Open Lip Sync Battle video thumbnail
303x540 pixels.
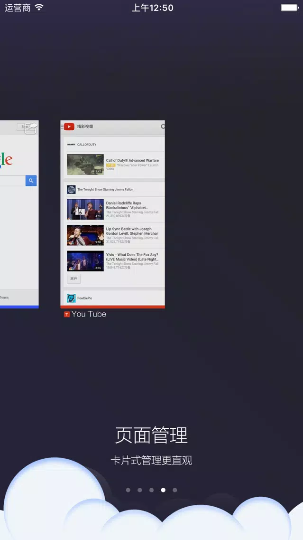click(85, 235)
